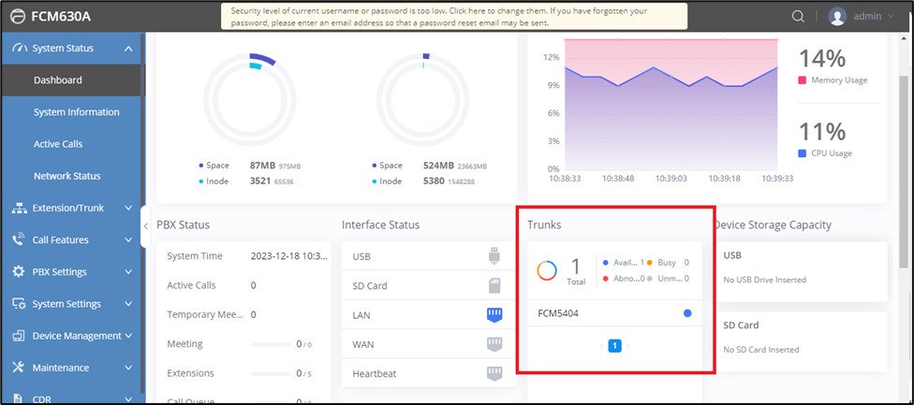Click the 14% memory usage value

click(x=822, y=59)
